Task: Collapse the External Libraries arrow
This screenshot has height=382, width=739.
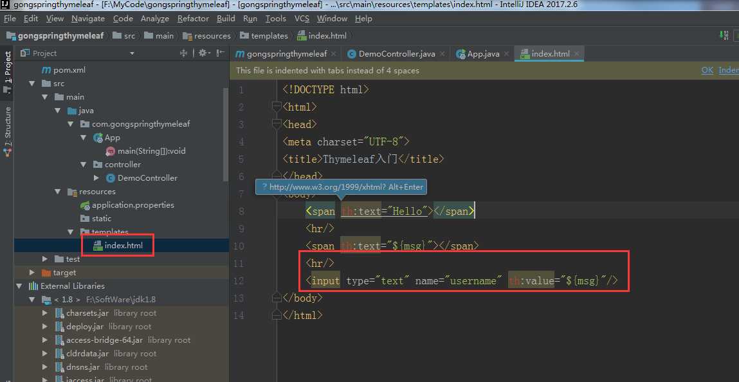Action: pyautogui.click(x=19, y=286)
